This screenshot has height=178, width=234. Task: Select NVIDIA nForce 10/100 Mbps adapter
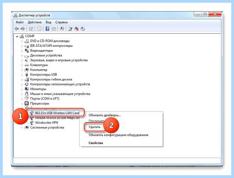point(57,118)
